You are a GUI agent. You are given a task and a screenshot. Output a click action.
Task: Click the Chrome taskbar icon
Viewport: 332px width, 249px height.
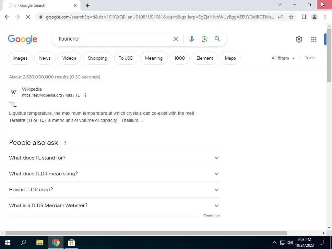55,243
